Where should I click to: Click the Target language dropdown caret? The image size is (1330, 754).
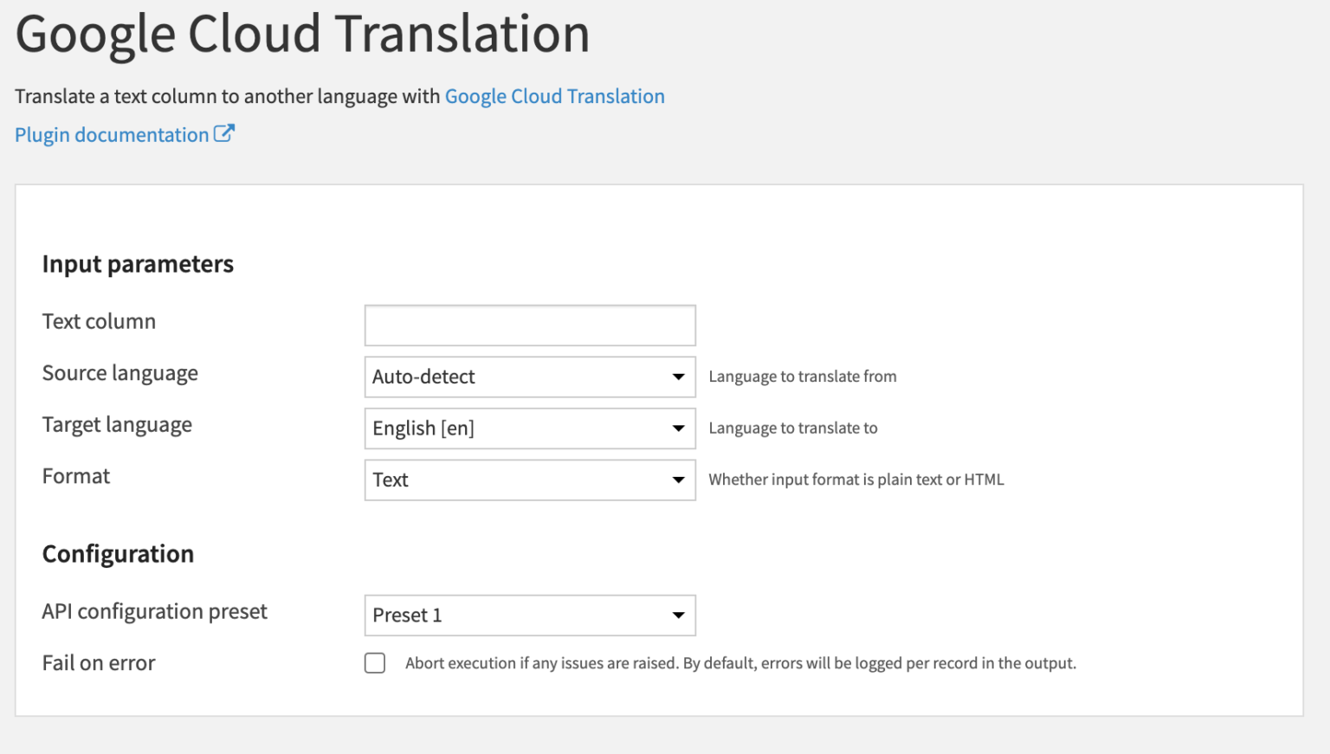678,428
